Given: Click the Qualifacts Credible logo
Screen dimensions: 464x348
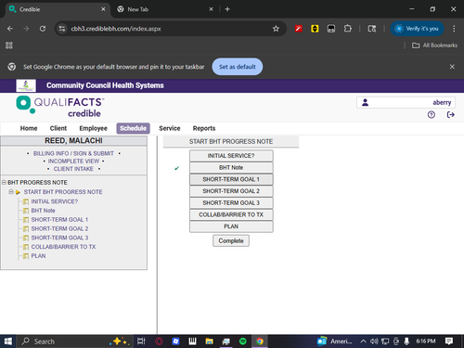Looking at the screenshot, I should point(60,107).
